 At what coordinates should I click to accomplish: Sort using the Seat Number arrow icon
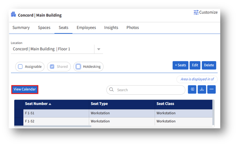click(50, 104)
